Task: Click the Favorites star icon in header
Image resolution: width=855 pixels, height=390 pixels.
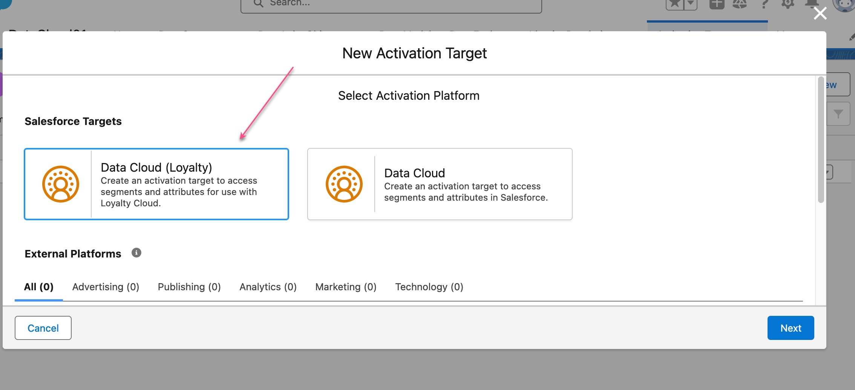Action: (675, 4)
